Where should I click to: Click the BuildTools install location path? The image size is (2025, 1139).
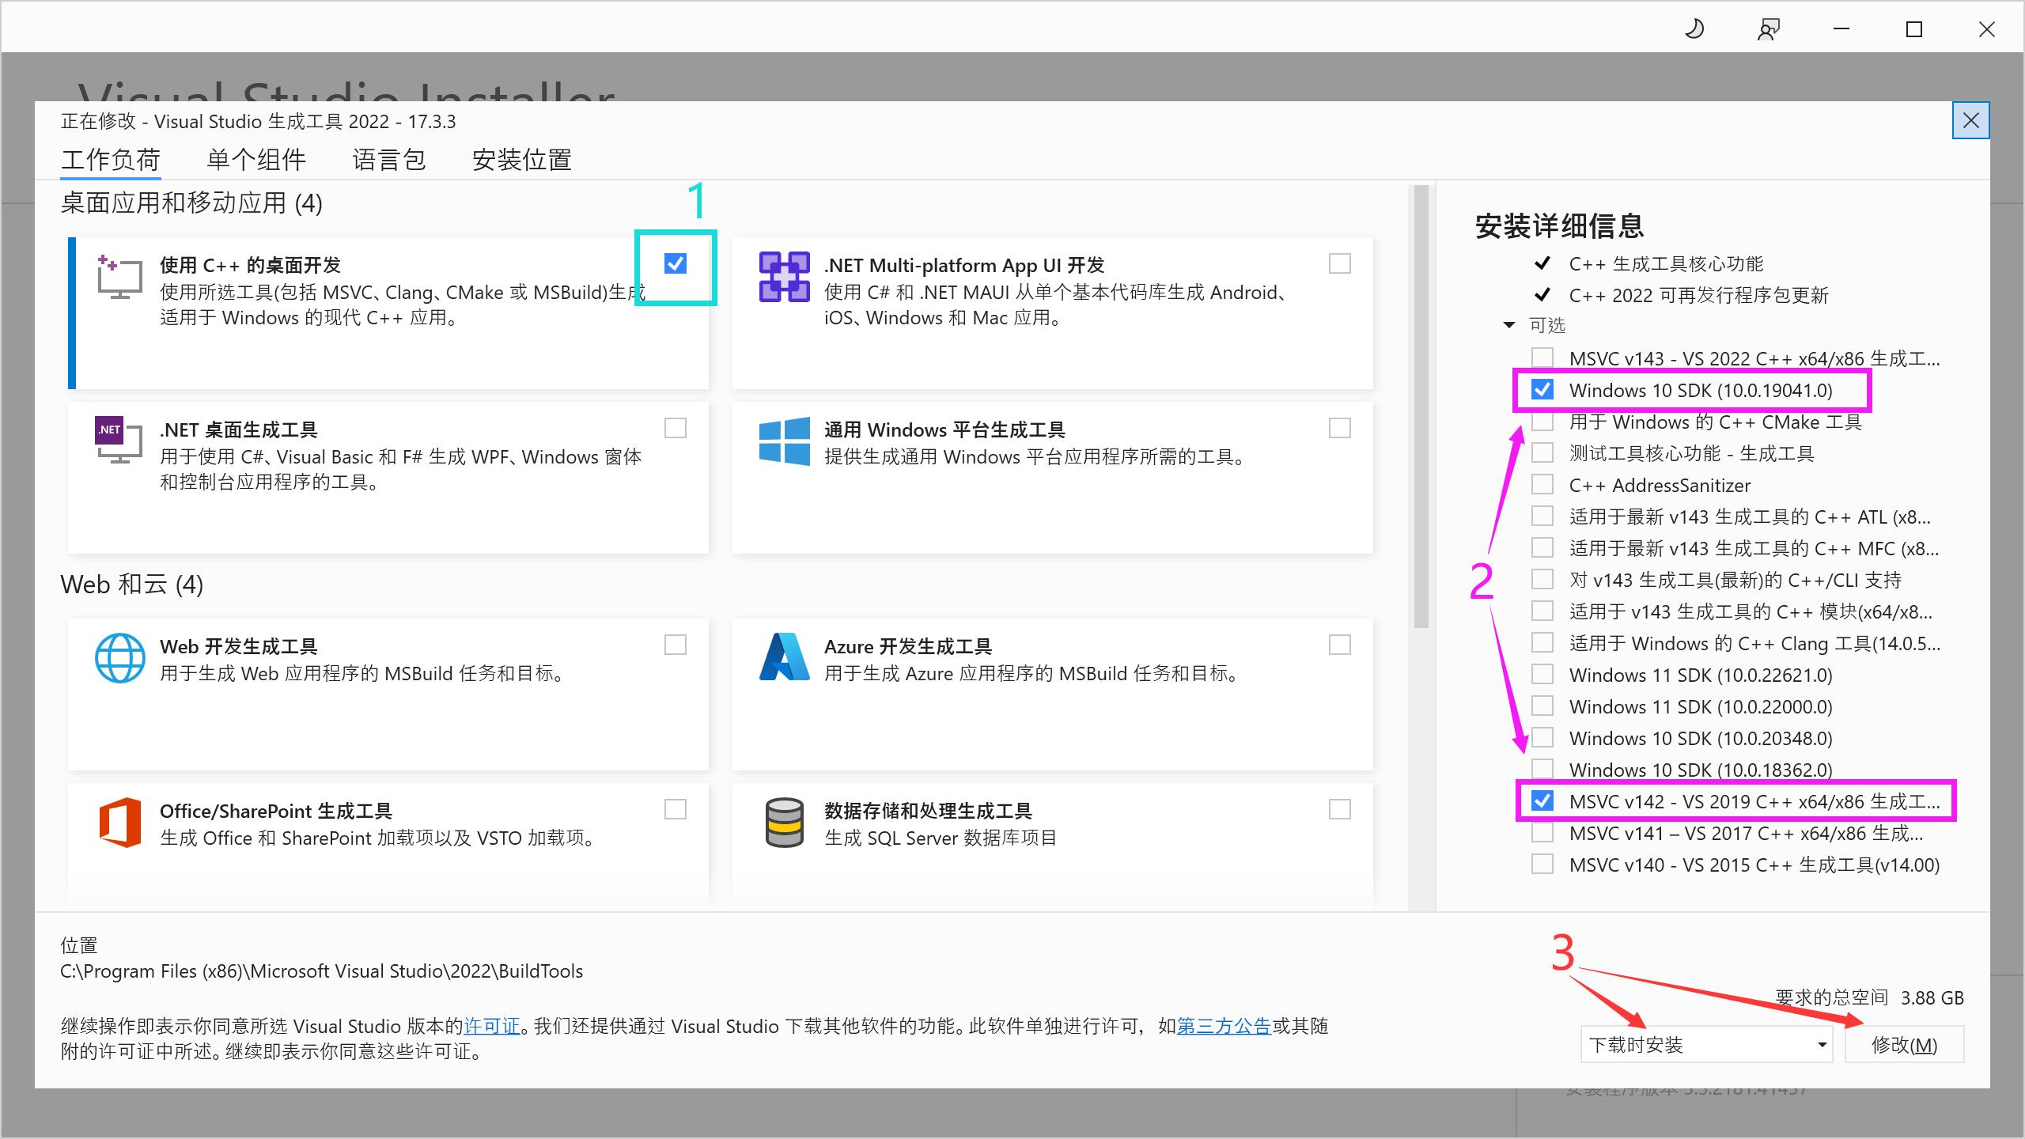point(322,971)
